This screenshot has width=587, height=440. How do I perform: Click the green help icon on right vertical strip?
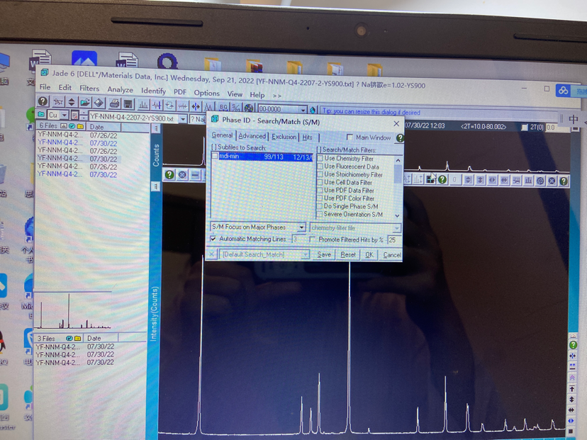pos(572,344)
